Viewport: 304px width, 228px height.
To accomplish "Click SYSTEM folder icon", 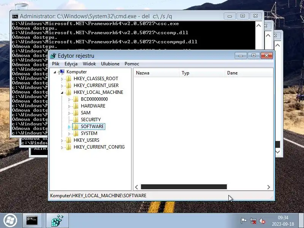I will (x=76, y=133).
